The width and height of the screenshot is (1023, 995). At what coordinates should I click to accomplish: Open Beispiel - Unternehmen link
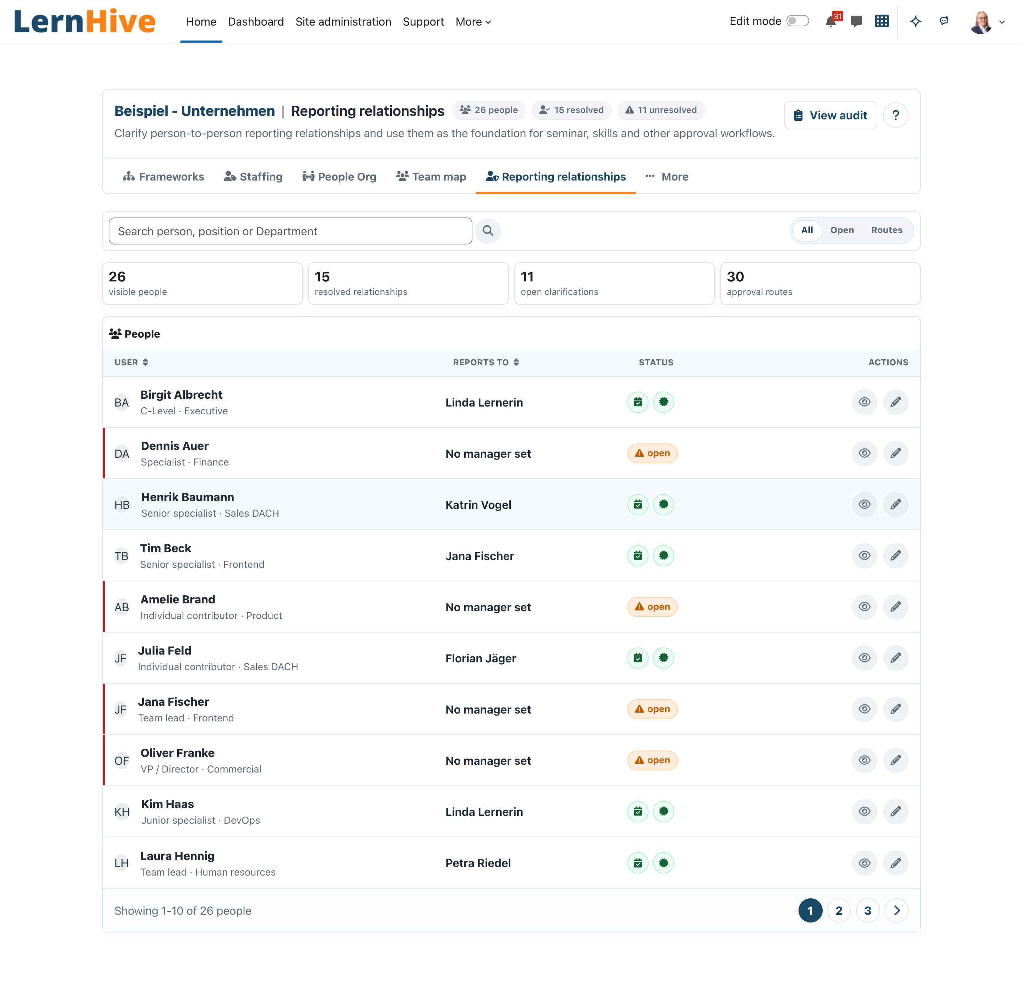[x=194, y=111]
